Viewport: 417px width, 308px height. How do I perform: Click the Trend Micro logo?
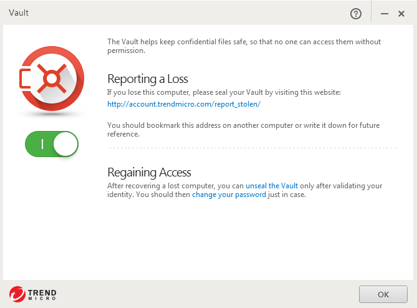click(32, 294)
